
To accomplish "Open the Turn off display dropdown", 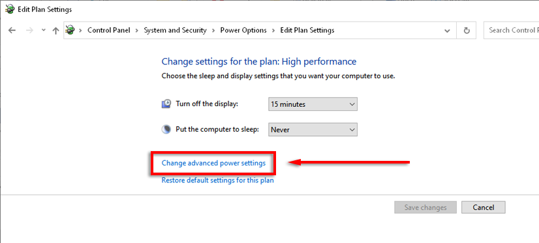I will pyautogui.click(x=313, y=104).
